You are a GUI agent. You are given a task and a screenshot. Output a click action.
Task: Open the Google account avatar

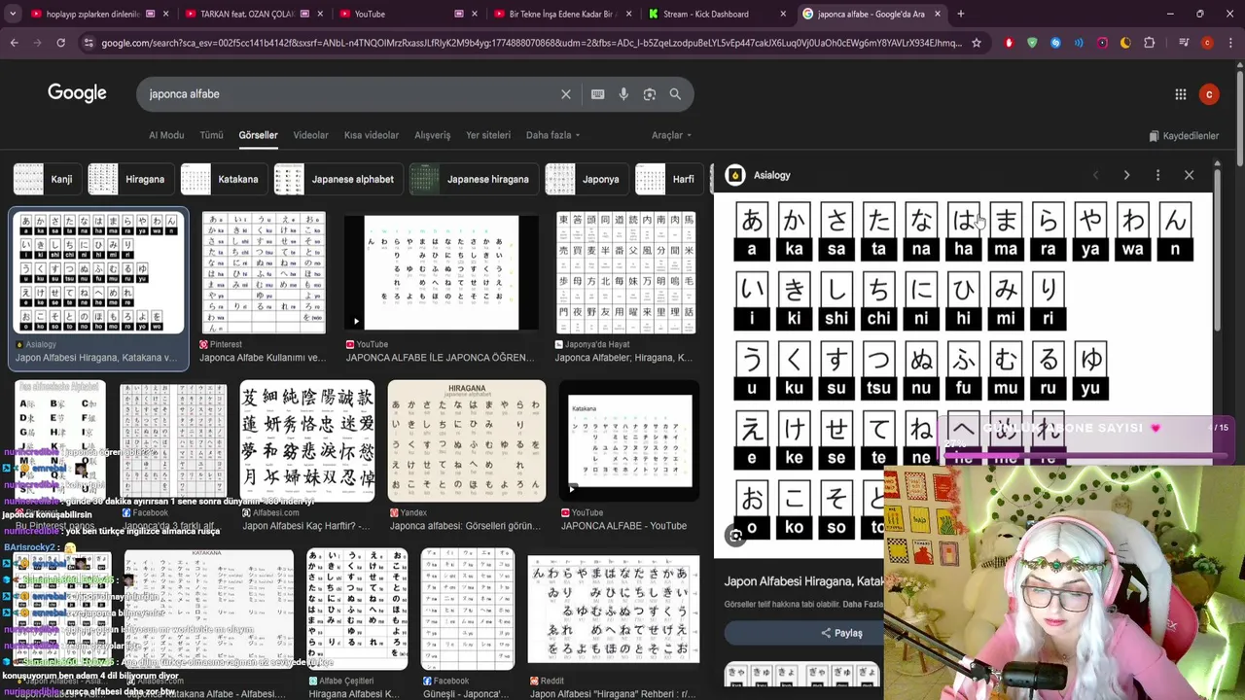[1209, 94]
